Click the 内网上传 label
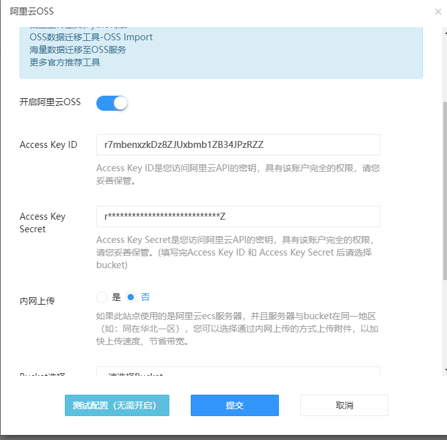The image size is (447, 440). (37, 301)
